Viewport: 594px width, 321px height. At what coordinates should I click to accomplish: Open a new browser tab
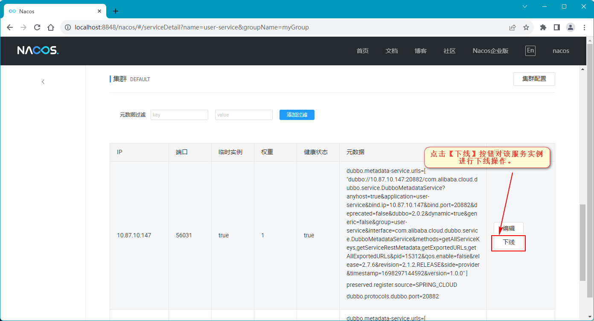[x=115, y=11]
